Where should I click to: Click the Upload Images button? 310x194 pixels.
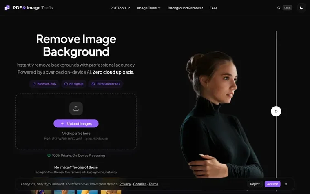76,123
